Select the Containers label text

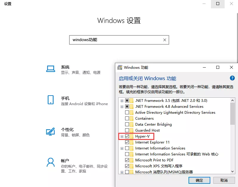point(144,119)
